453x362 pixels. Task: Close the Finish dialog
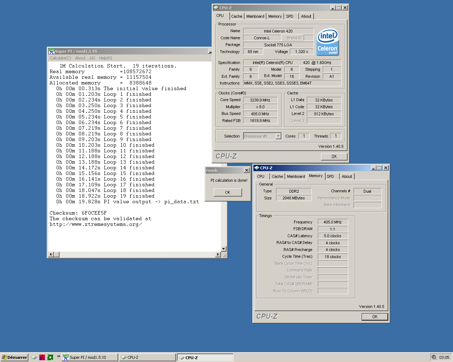pos(247,170)
